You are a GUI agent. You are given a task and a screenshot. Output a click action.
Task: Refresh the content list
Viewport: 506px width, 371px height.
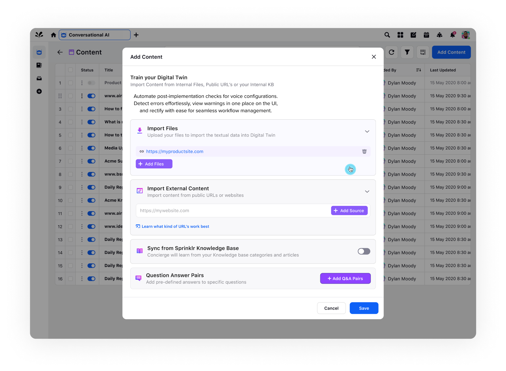(391, 52)
